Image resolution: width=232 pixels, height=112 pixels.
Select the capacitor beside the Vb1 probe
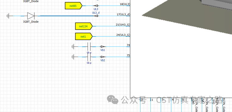pyautogui.click(x=89, y=47)
